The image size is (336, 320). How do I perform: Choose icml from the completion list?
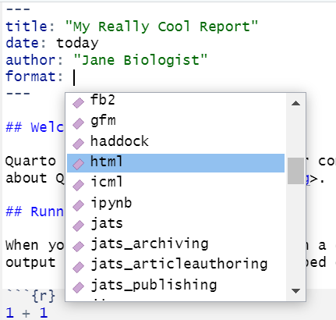click(175, 182)
